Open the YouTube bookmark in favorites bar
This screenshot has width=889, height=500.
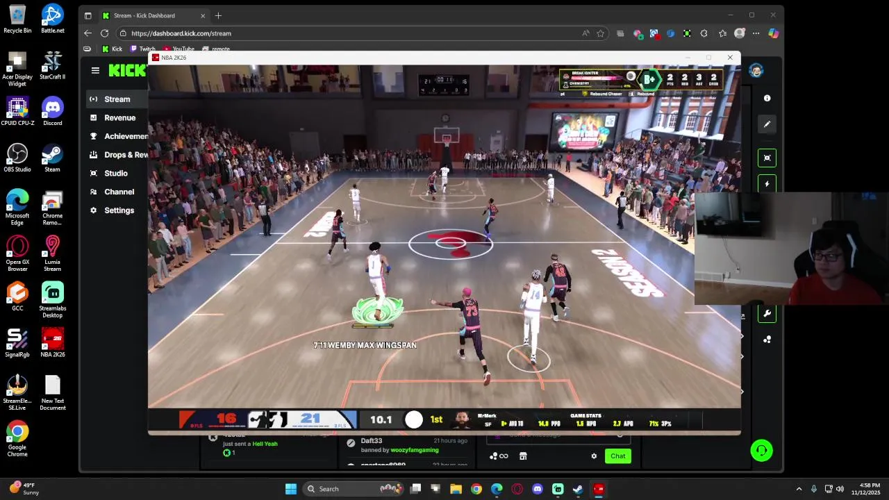tap(178, 49)
